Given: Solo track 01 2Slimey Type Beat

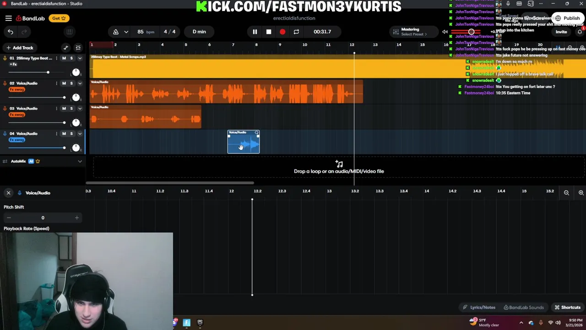Looking at the screenshot, I should [71, 58].
